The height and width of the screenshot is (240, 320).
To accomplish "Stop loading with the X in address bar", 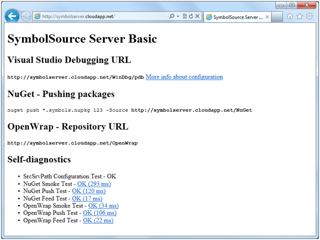I will (x=197, y=16).
